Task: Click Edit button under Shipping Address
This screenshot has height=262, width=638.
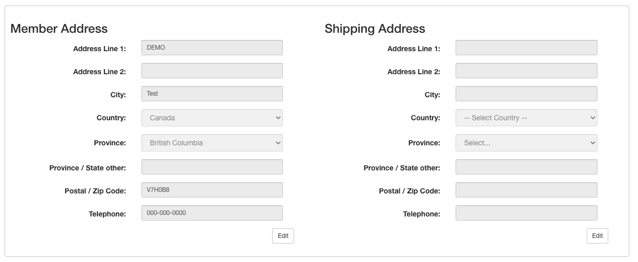Action: coord(597,236)
